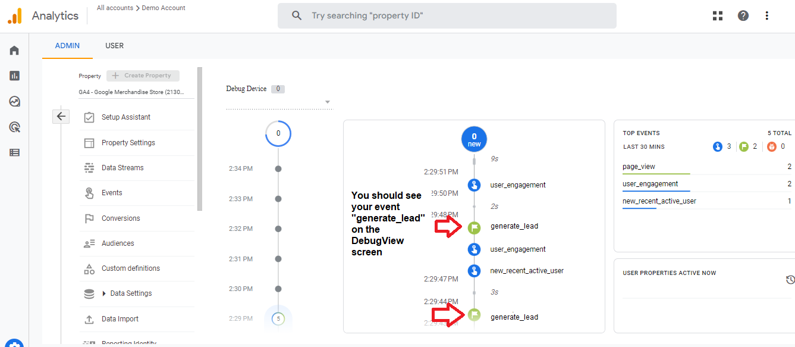The height and width of the screenshot is (347, 795).
Task: Select top user_engagement event icon at 2:29:51
Action: coord(474,185)
